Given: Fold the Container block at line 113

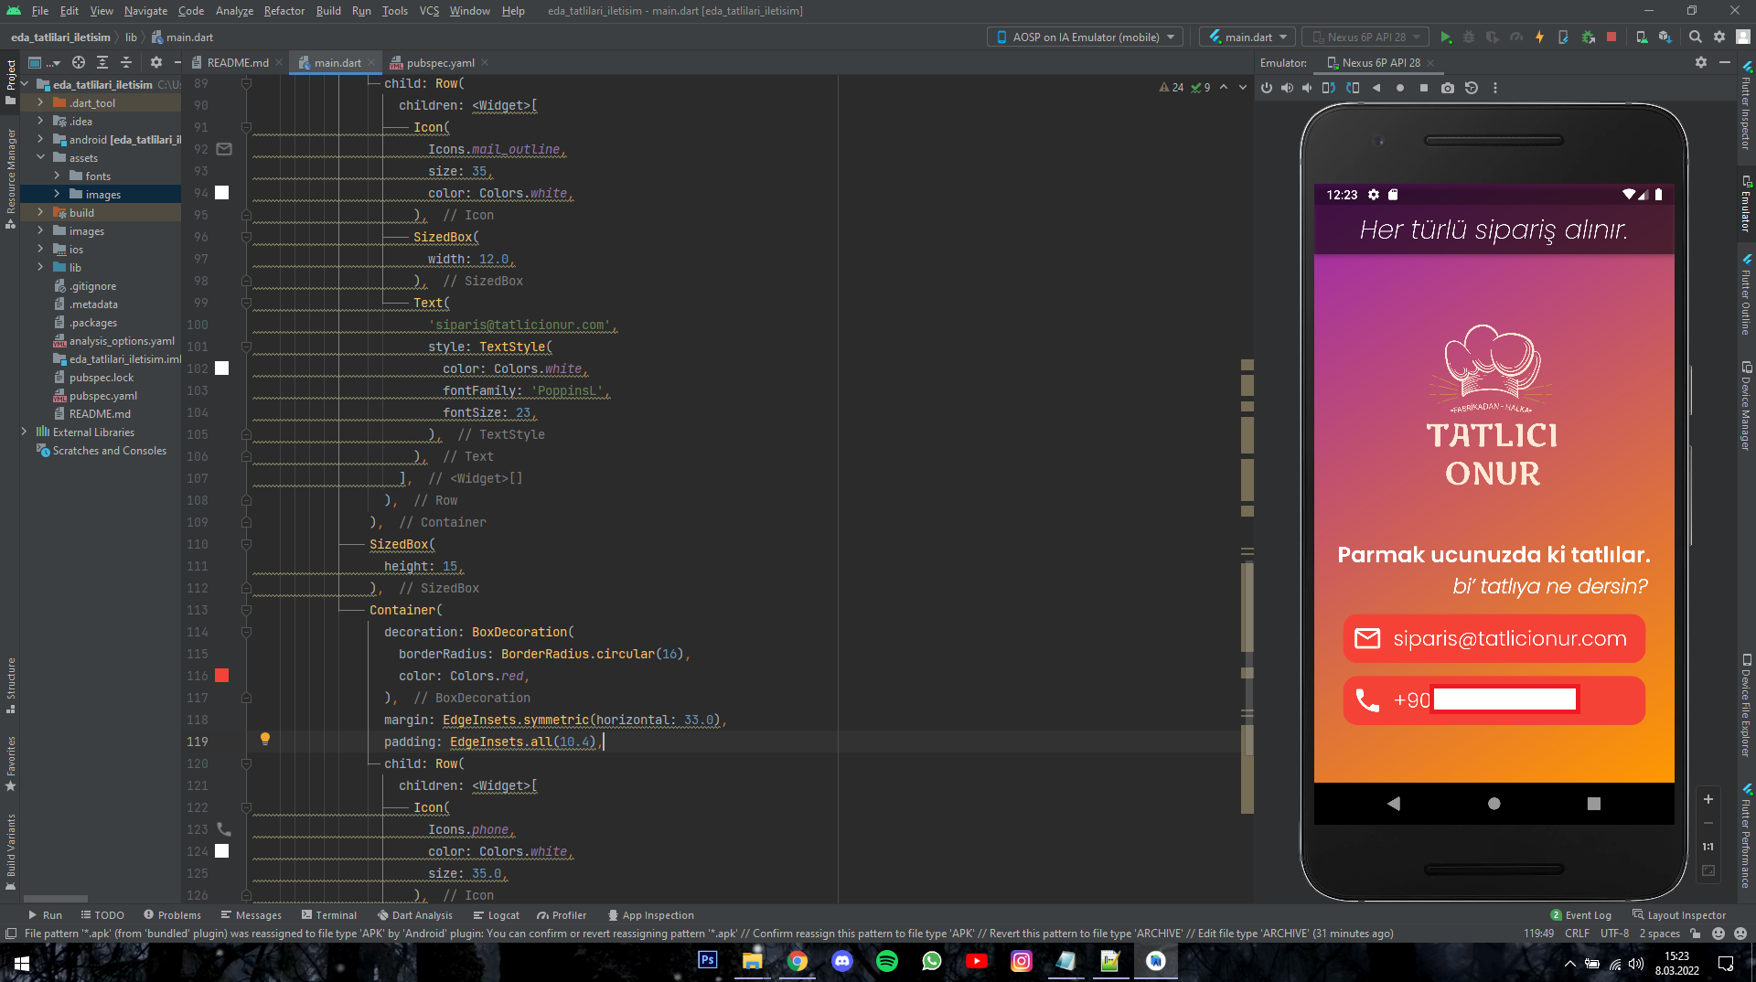Looking at the screenshot, I should [246, 610].
